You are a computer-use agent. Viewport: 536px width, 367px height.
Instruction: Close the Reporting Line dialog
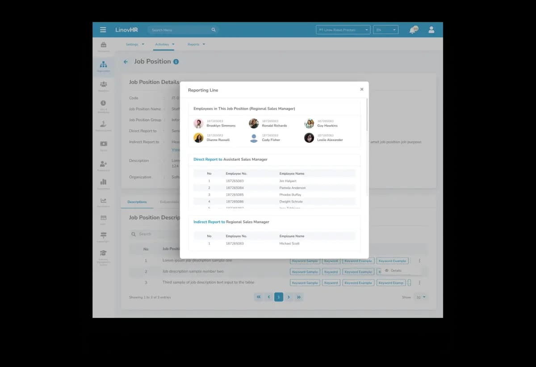[x=362, y=89]
